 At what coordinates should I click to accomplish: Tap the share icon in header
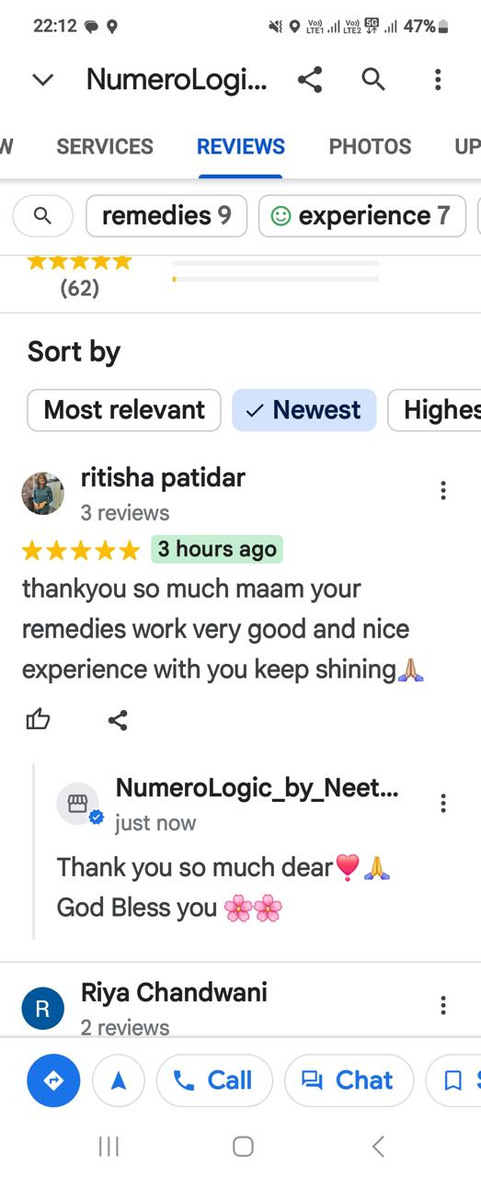[310, 80]
